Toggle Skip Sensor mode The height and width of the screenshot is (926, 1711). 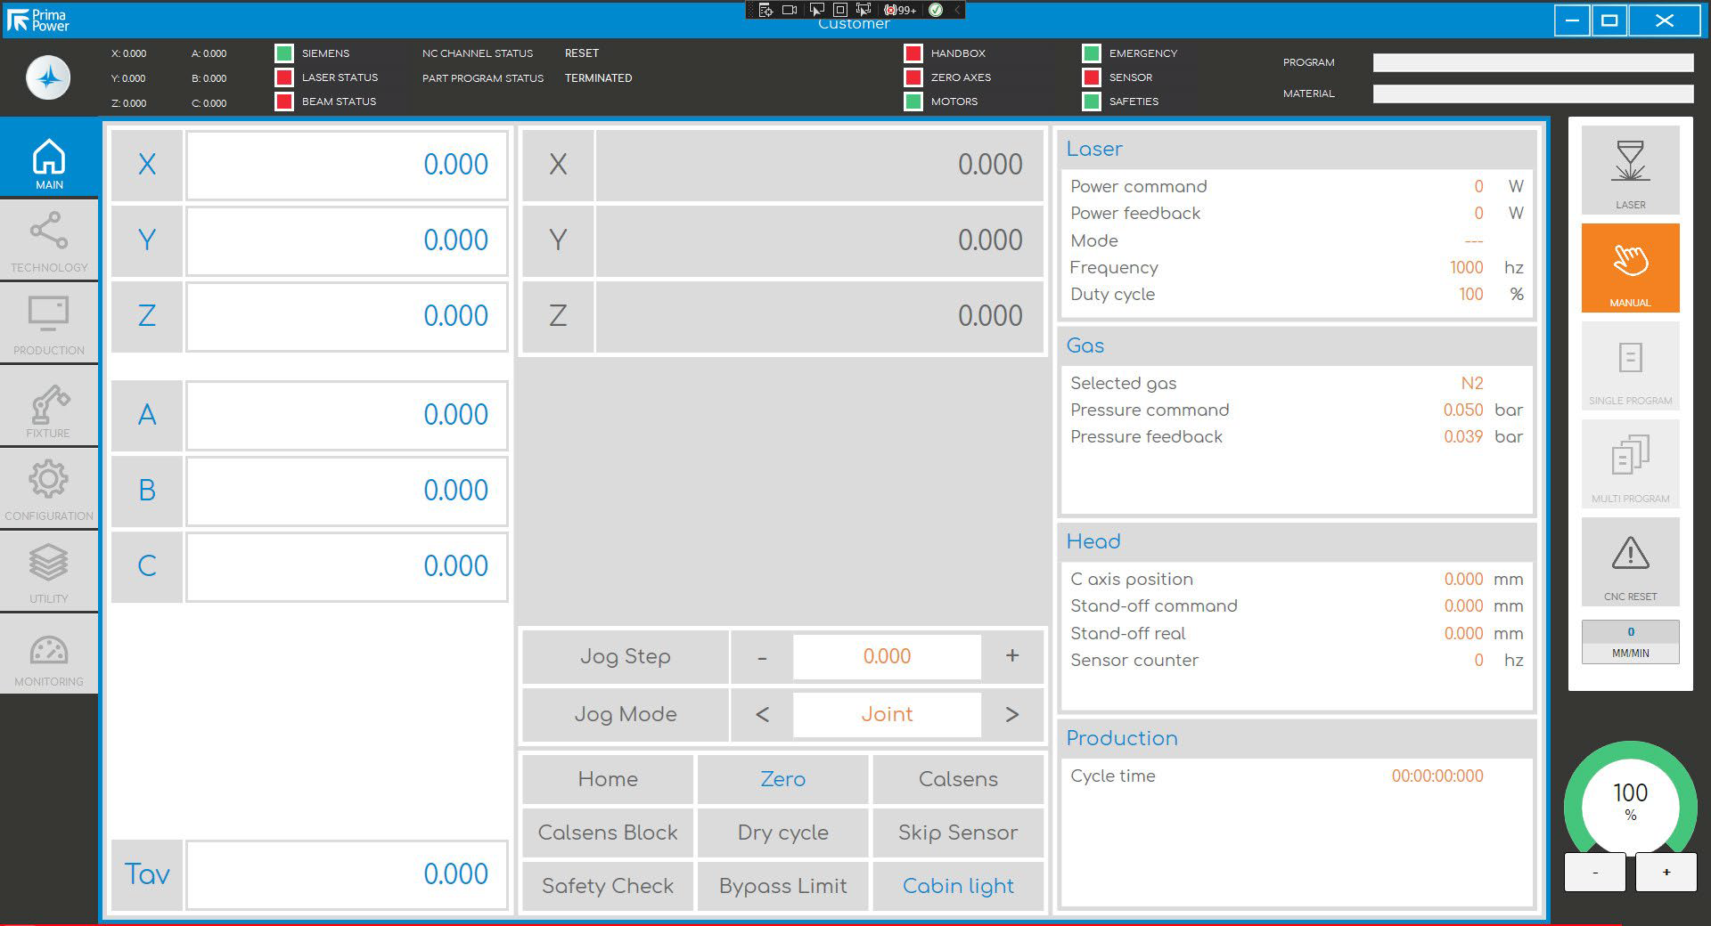pos(958,833)
